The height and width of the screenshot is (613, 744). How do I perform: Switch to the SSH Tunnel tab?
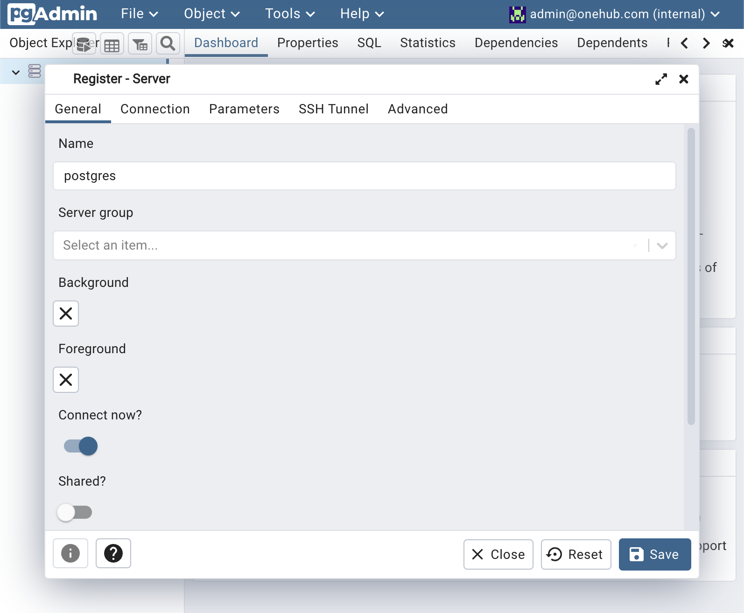[x=334, y=109]
